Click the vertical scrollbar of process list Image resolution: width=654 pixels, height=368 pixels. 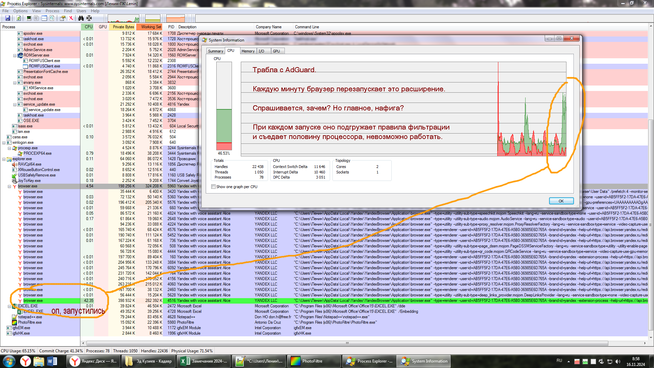pos(651,225)
